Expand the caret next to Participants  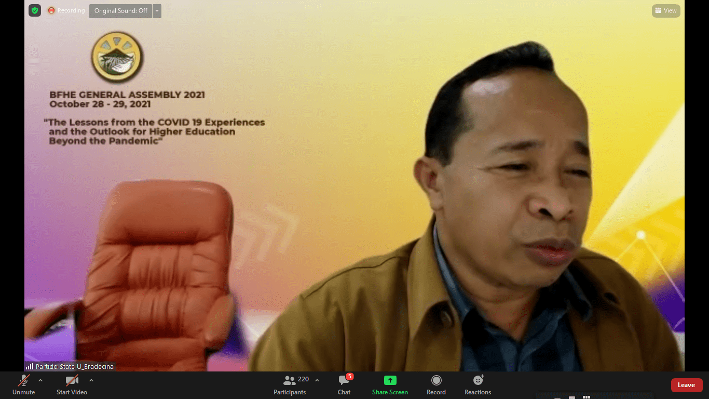tap(317, 380)
